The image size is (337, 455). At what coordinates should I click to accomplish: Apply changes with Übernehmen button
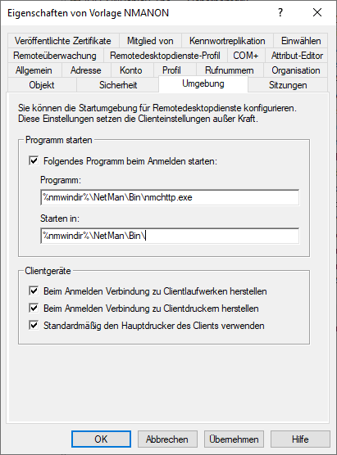point(234,439)
